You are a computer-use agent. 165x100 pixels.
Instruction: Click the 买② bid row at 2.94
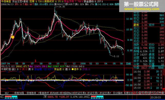[x=149, y=32]
